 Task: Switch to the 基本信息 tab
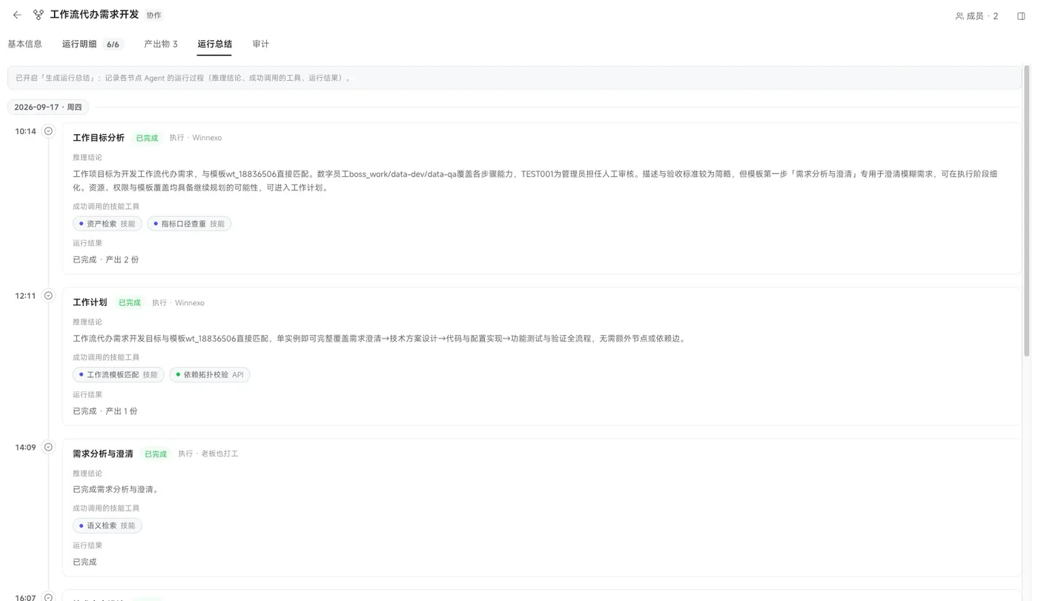24,44
